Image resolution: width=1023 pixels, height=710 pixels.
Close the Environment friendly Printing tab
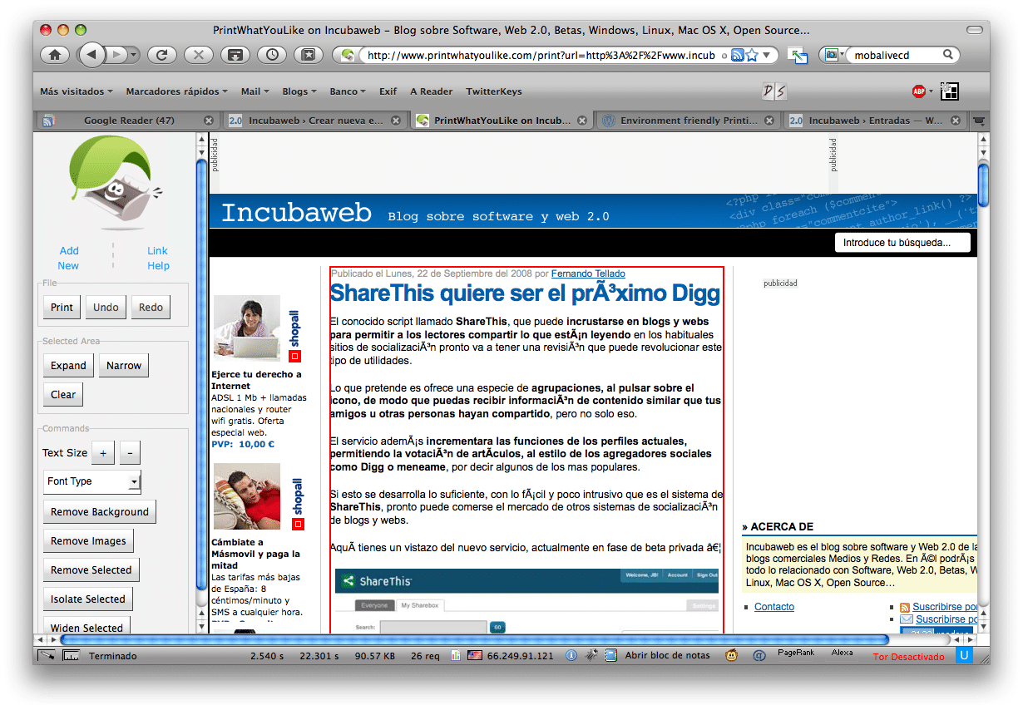pyautogui.click(x=769, y=121)
